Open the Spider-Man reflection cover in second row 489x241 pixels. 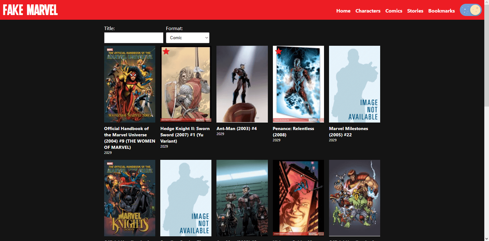point(298,198)
